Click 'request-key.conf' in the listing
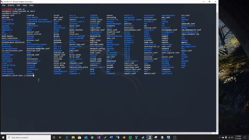This screenshot has height=140, width=249. point(133,69)
